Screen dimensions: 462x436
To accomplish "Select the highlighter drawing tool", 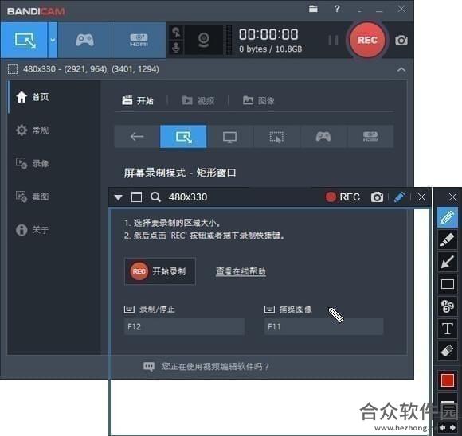I will pyautogui.click(x=448, y=239).
